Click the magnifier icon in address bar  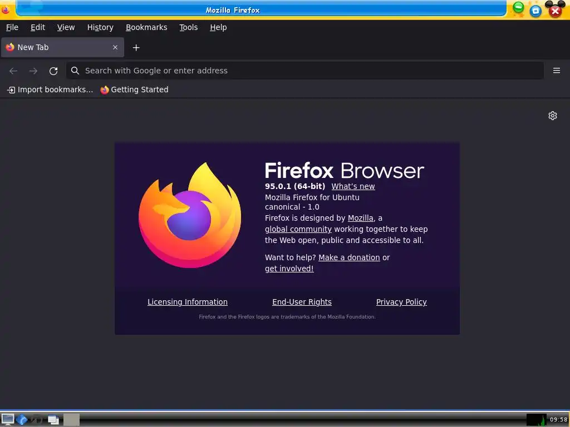click(75, 71)
